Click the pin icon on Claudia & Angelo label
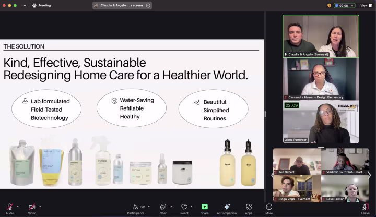The width and height of the screenshot is (376, 217). click(286, 55)
